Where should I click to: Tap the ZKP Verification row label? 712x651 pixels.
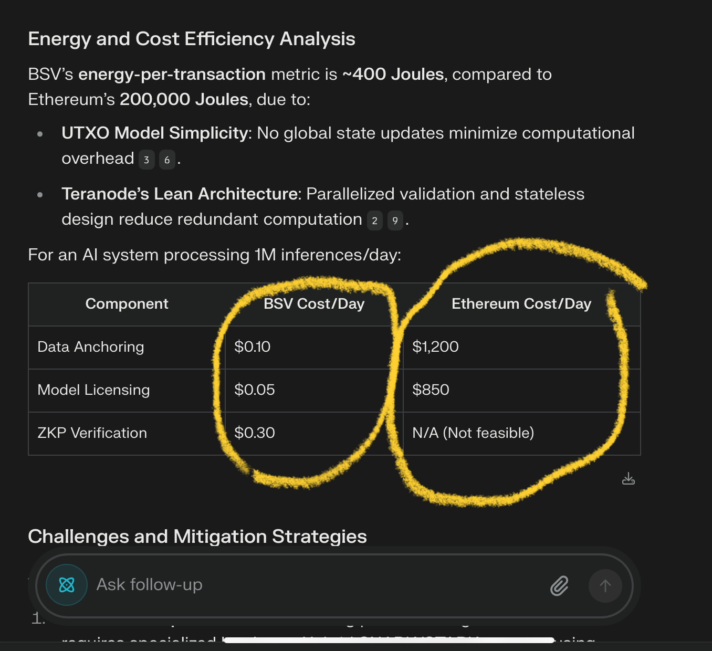[92, 433]
